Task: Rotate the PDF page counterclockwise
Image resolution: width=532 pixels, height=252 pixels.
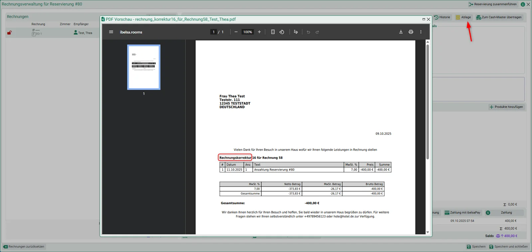Action: point(282,32)
